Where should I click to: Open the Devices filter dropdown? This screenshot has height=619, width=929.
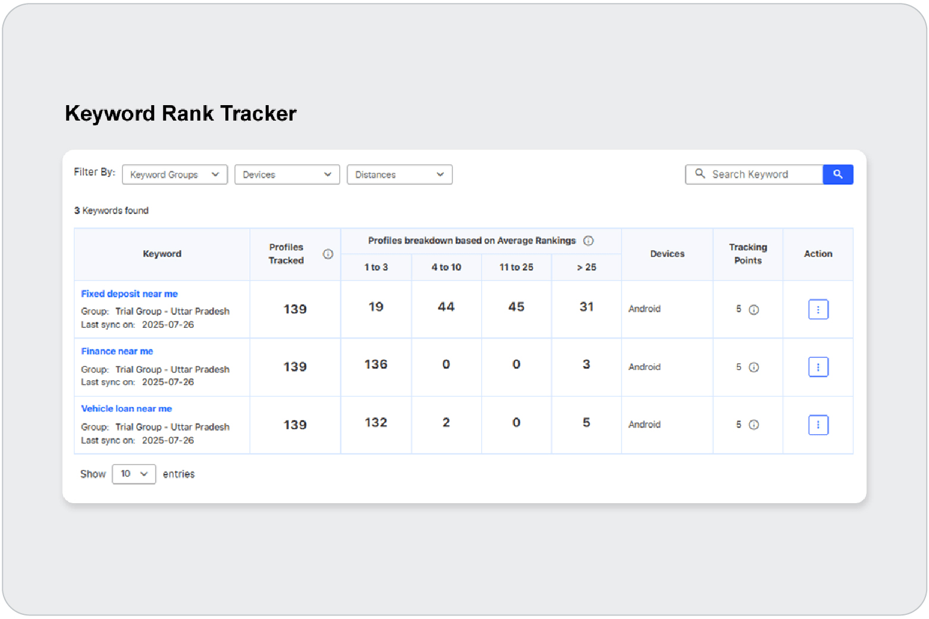pos(287,175)
